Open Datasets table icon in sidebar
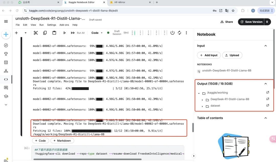The height and width of the screenshot is (162, 276). point(6,62)
